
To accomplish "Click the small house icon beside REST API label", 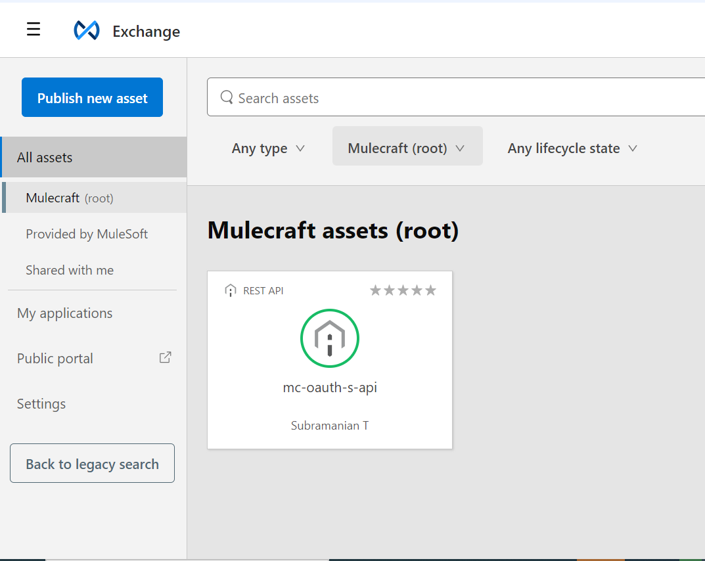I will (231, 290).
